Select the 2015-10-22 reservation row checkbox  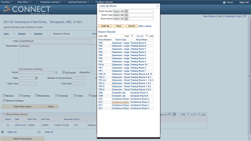pyautogui.click(x=8, y=125)
